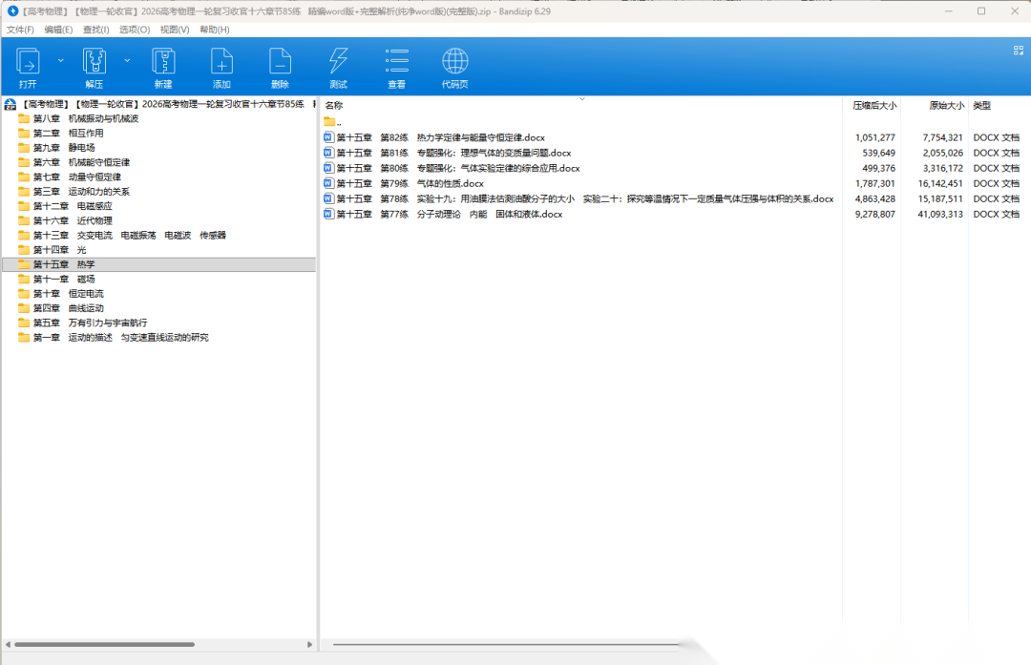Expand the dropdown arrow beside 打开
1031x665 pixels.
(x=61, y=60)
